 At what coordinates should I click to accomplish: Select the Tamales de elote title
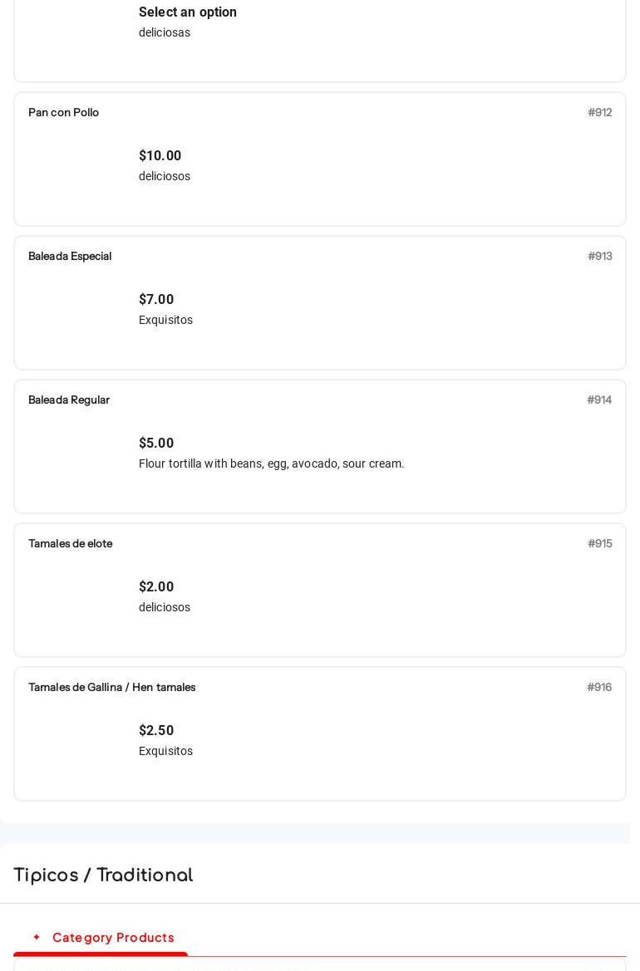(x=71, y=543)
